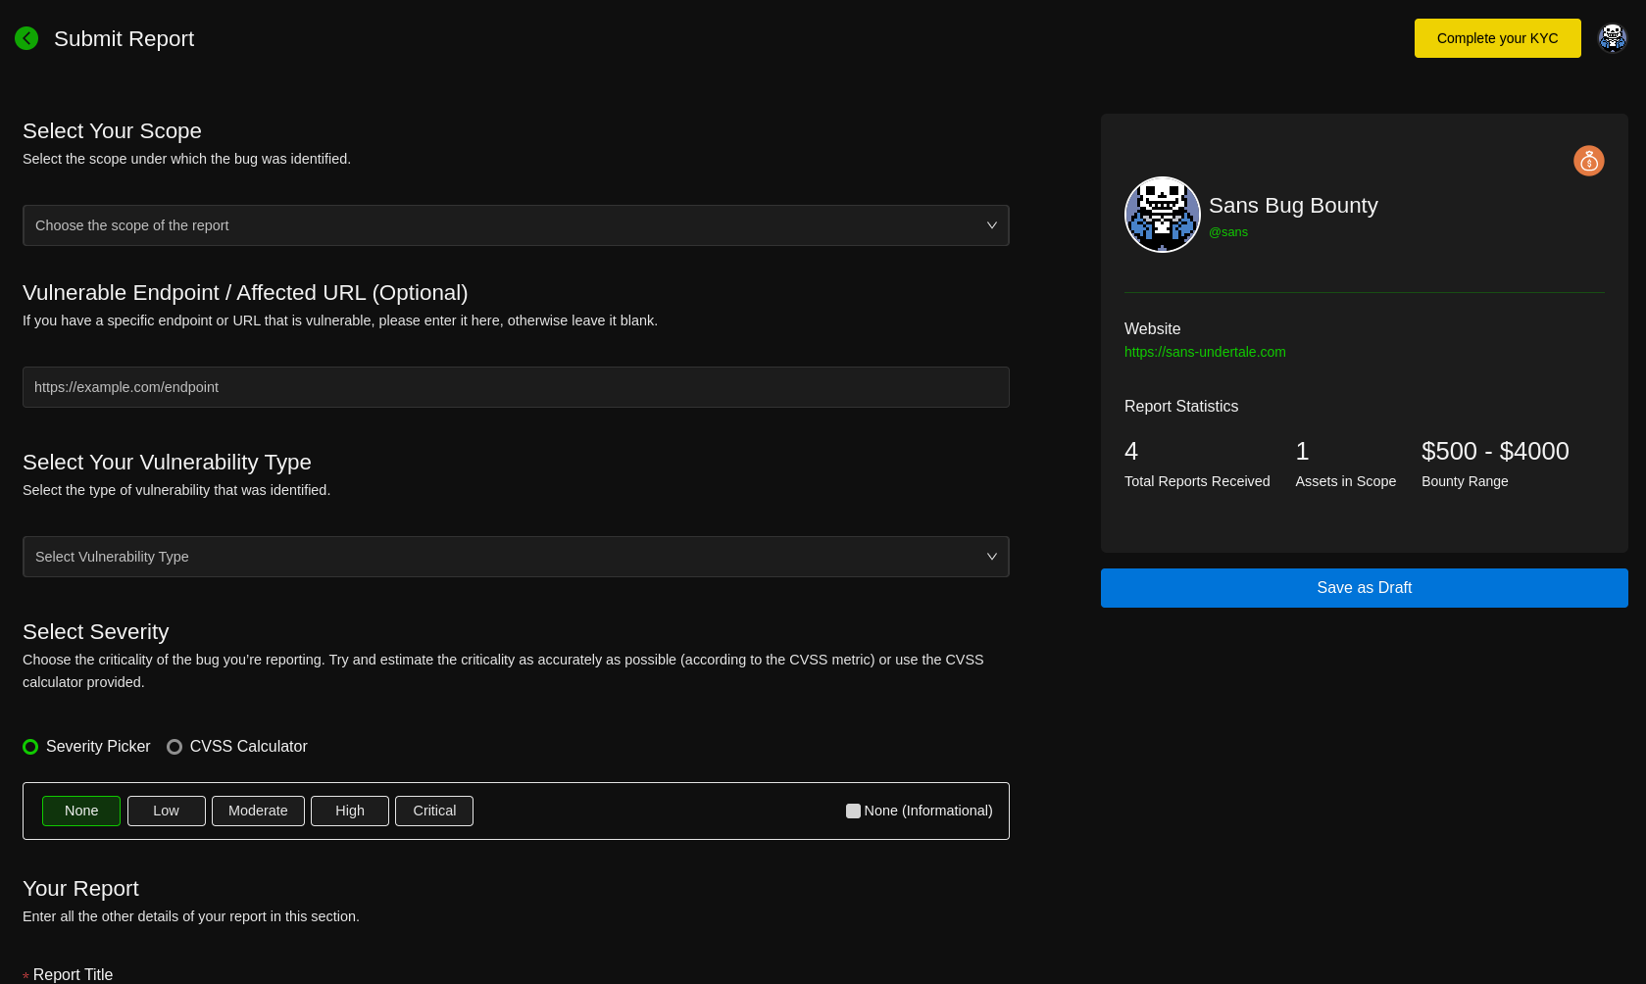Focus the vulnerable endpoint URL input field

516,387
